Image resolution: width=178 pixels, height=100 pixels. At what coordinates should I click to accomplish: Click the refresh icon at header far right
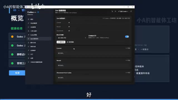(131, 11)
